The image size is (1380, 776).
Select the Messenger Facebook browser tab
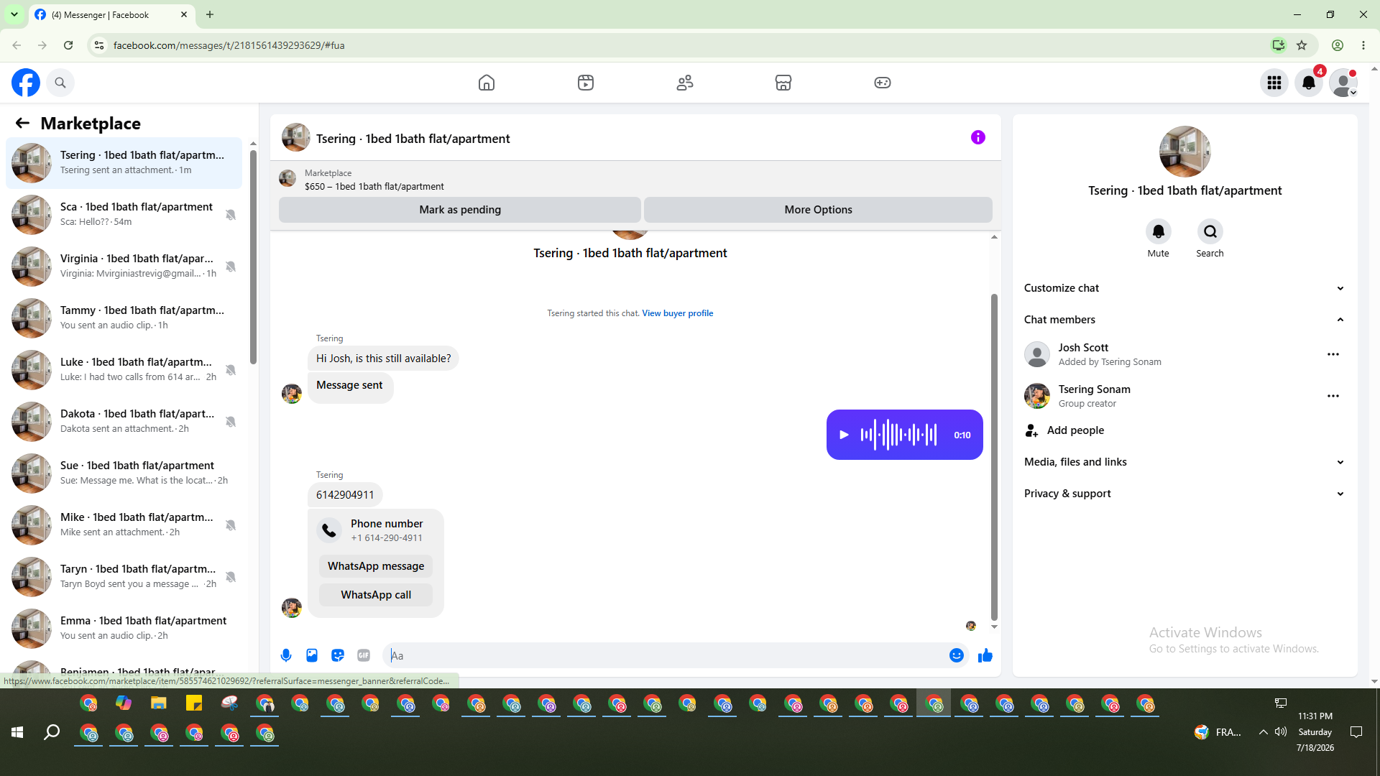pyautogui.click(x=111, y=14)
